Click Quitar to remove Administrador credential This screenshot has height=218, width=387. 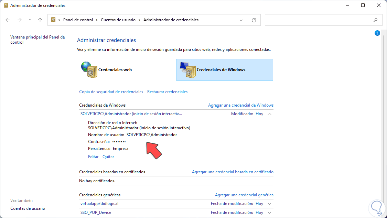pyautogui.click(x=108, y=157)
